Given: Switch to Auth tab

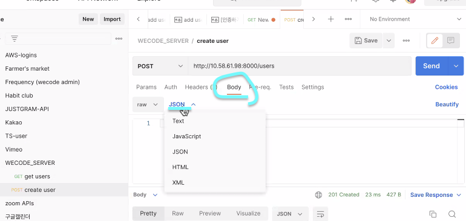Looking at the screenshot, I should (171, 87).
